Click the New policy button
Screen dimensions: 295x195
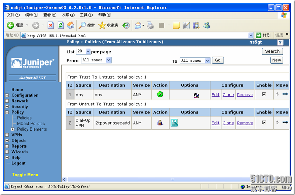[x=276, y=60]
